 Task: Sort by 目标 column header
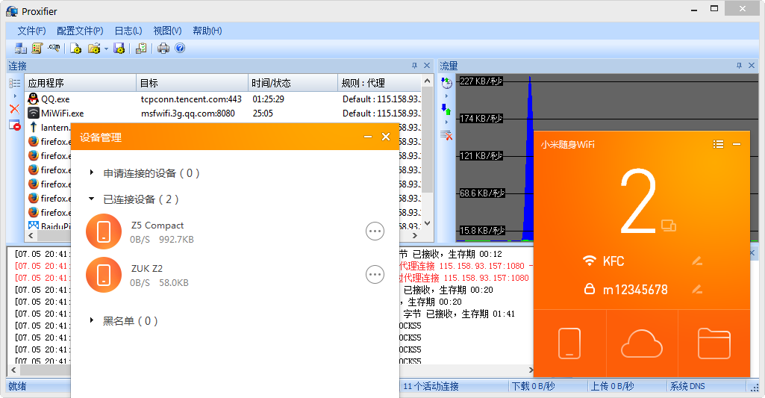pyautogui.click(x=193, y=83)
